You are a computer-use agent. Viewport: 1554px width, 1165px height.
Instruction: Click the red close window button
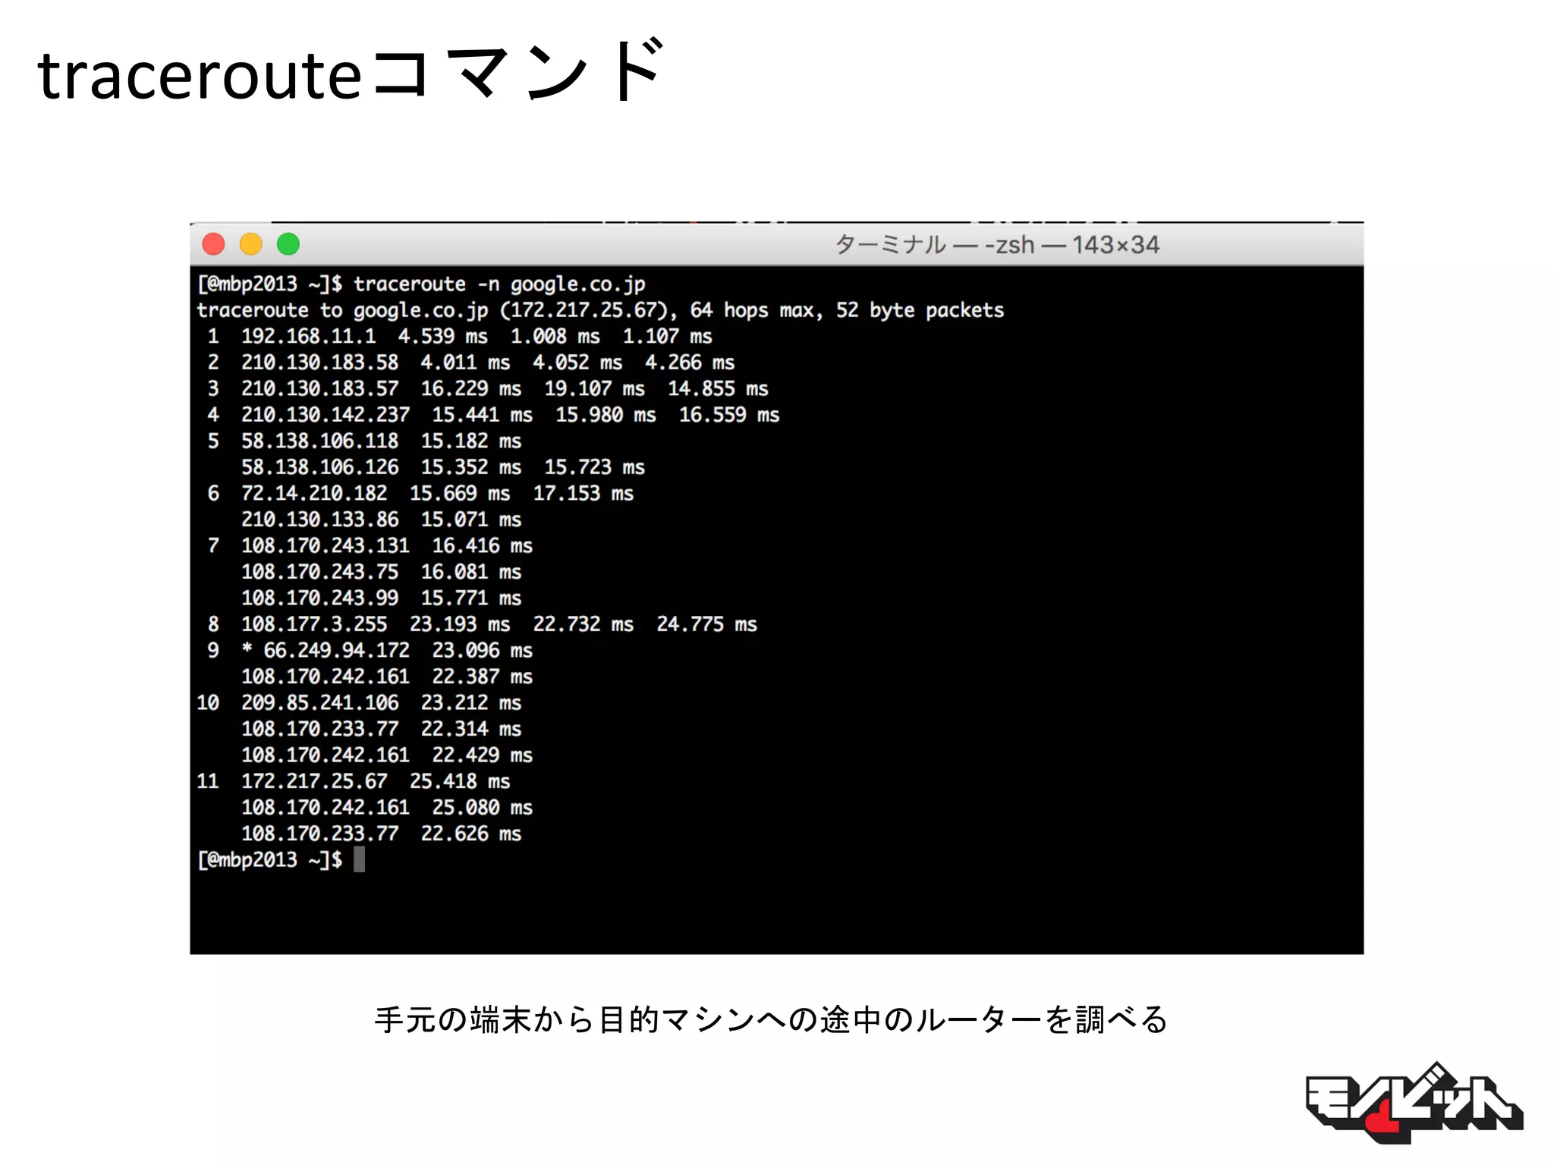(213, 244)
